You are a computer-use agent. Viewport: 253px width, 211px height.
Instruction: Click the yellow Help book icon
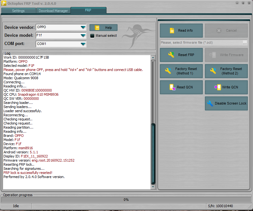point(97,28)
